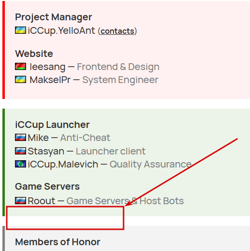
Task: Click the globe flag beside iCCup.Malevich
Action: point(20,164)
